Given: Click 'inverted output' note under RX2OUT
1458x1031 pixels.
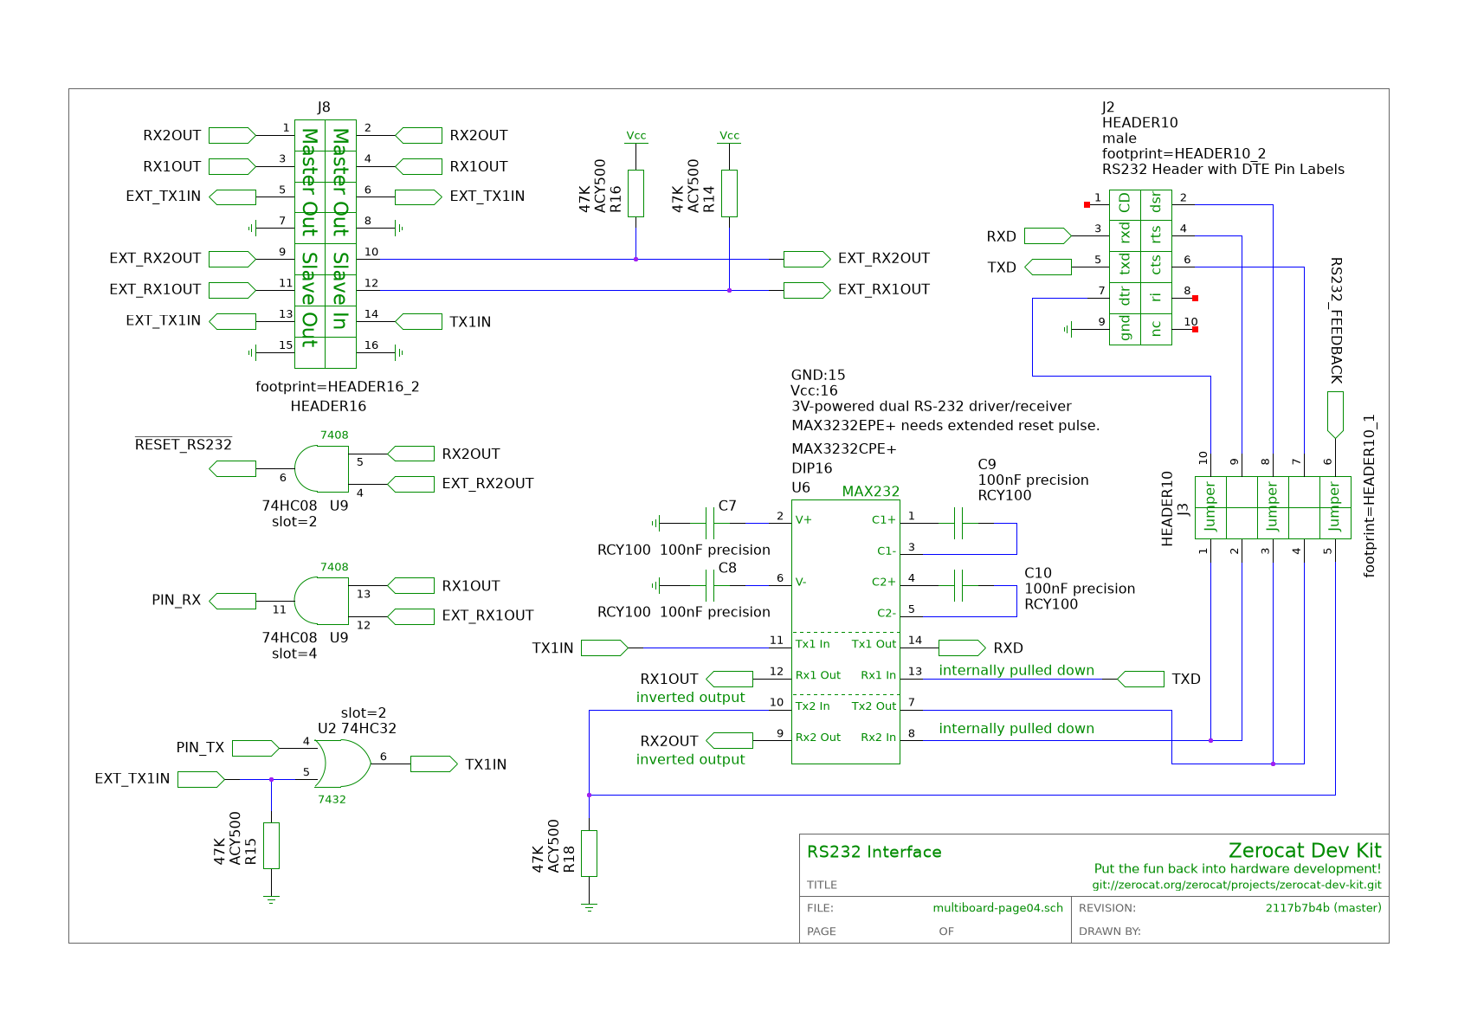Looking at the screenshot, I should [690, 760].
